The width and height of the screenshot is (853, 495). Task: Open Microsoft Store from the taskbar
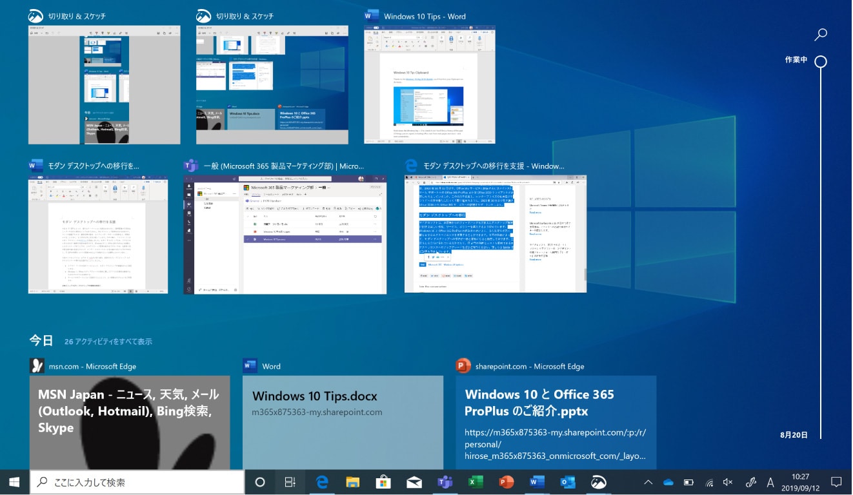click(x=383, y=482)
